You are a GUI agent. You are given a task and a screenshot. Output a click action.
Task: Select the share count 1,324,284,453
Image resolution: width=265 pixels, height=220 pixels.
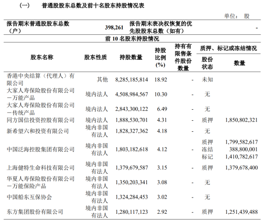click(x=132, y=197)
